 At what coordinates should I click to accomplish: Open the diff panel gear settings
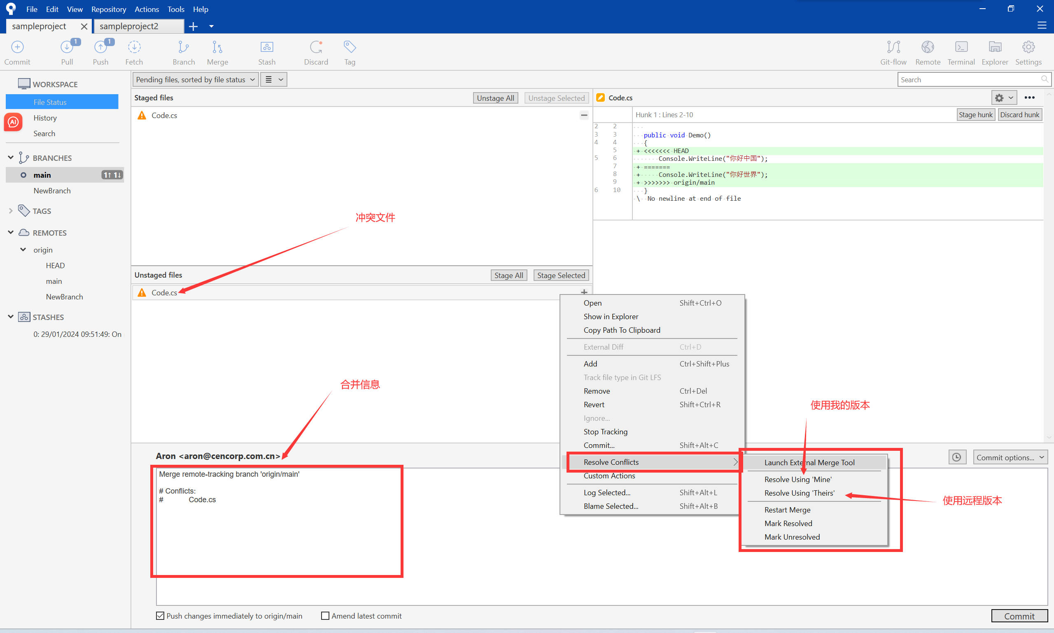[x=1004, y=97]
